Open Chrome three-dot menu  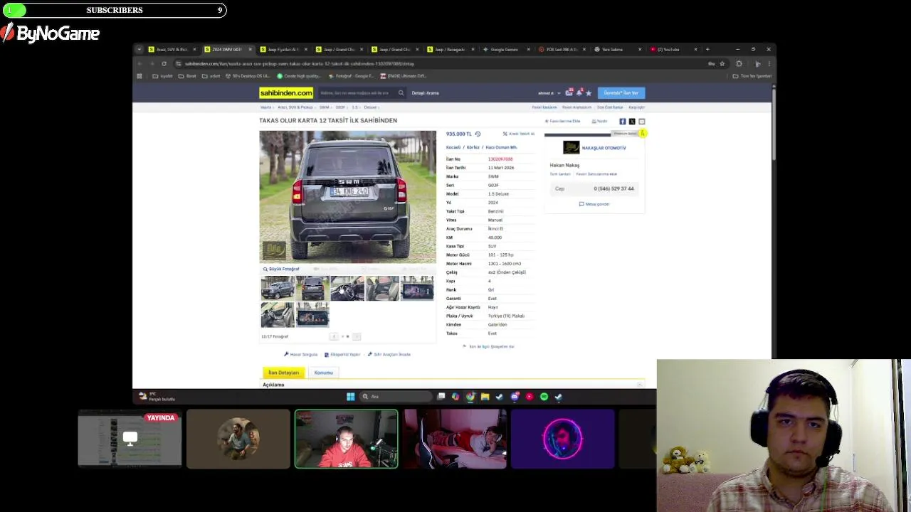click(x=769, y=63)
